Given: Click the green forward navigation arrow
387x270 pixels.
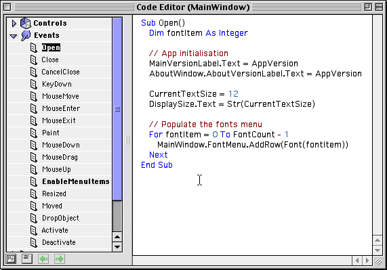Looking at the screenshot, I should coord(59,259).
